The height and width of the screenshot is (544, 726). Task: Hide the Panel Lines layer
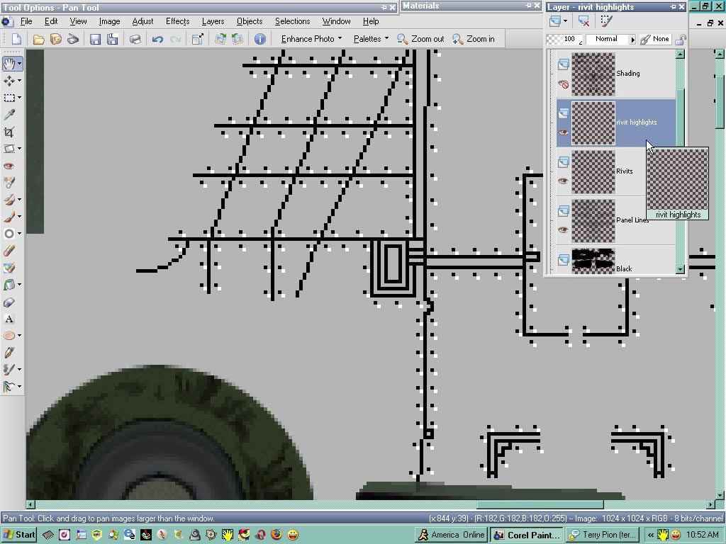point(563,229)
